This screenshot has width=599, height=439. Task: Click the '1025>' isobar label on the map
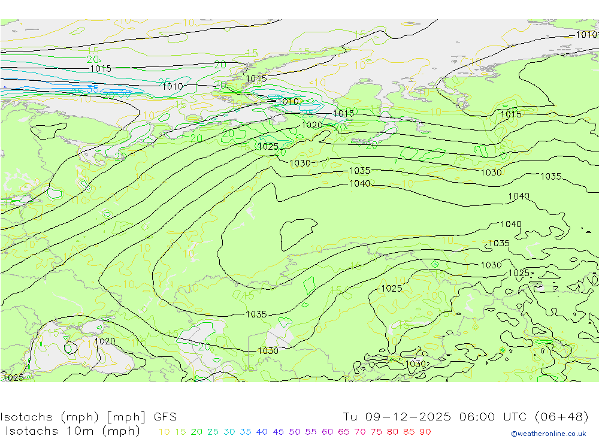click(521, 273)
